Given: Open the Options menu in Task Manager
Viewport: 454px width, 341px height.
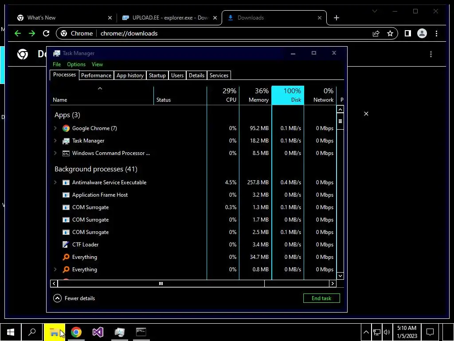Looking at the screenshot, I should (76, 64).
